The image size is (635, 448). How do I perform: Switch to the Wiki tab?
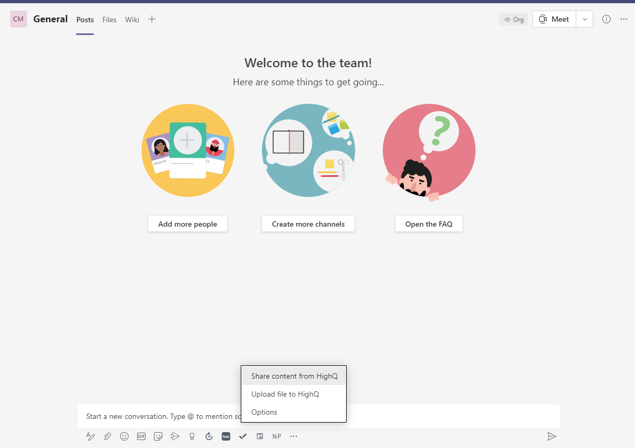(x=132, y=20)
